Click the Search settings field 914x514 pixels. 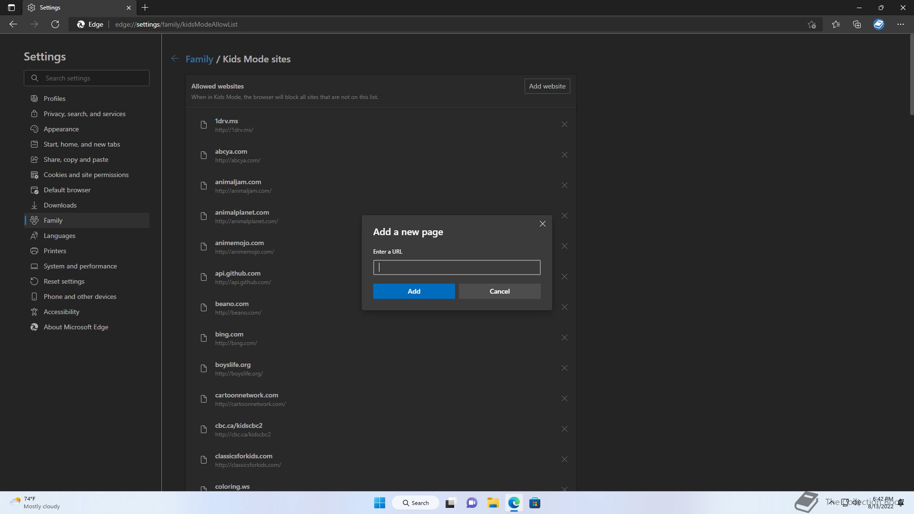pyautogui.click(x=87, y=78)
